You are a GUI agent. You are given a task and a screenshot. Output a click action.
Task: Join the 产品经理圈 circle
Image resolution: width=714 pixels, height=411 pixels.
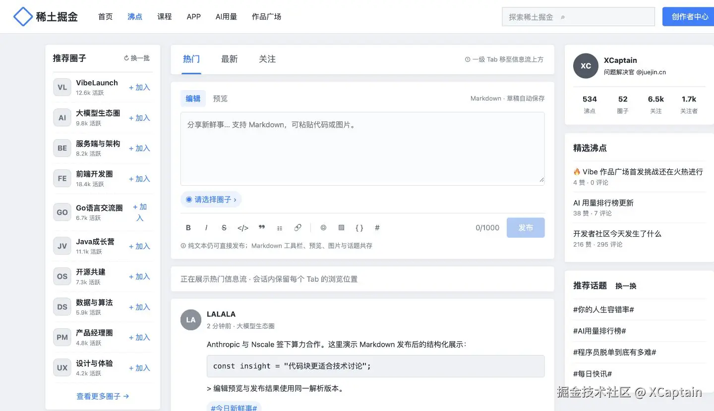139,337
